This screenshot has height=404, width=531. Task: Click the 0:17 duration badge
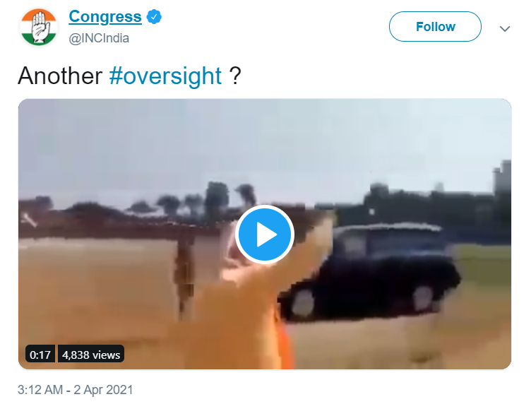[x=40, y=355]
